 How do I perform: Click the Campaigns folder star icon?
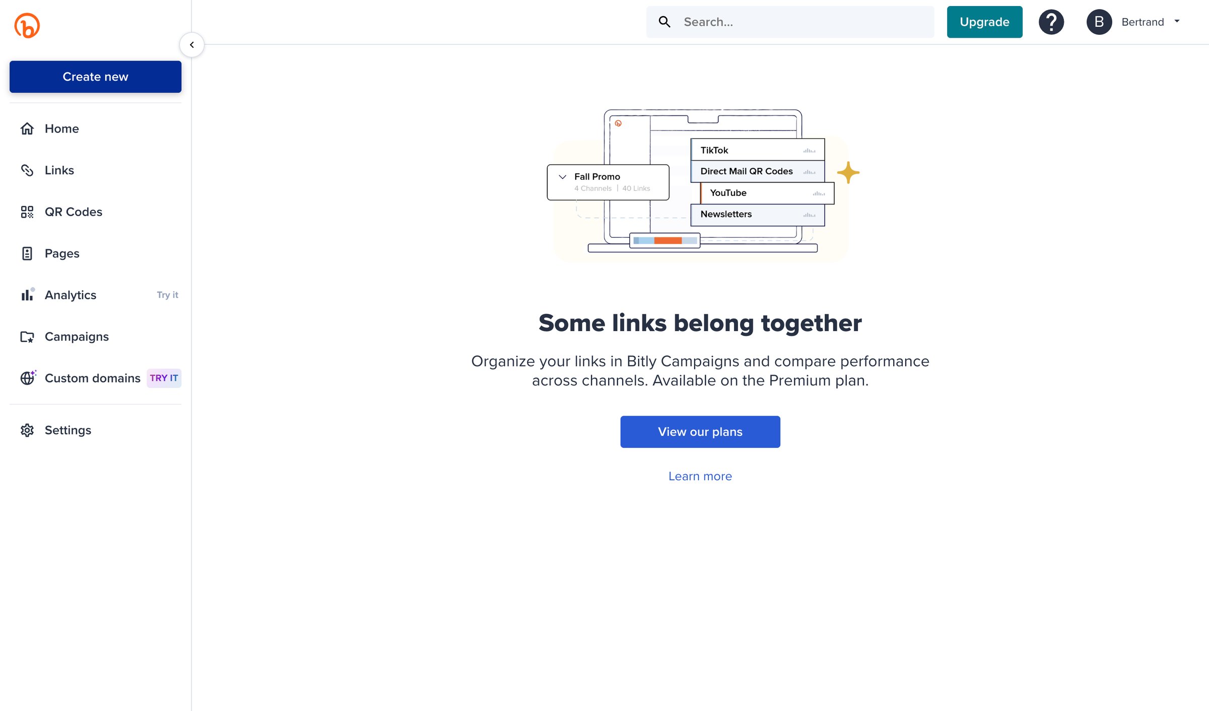point(27,337)
